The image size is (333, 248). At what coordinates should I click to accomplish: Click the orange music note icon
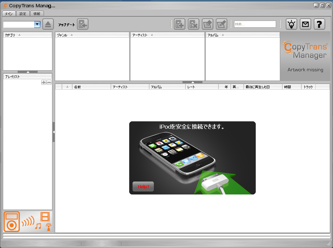coord(38,226)
